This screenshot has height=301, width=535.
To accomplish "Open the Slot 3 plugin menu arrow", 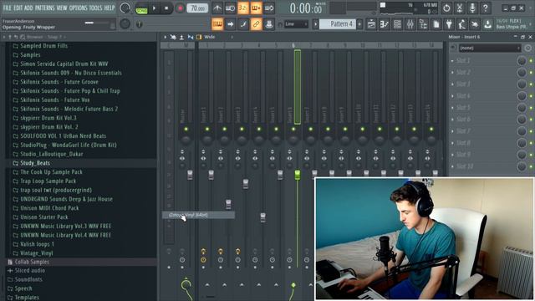I will (453, 84).
